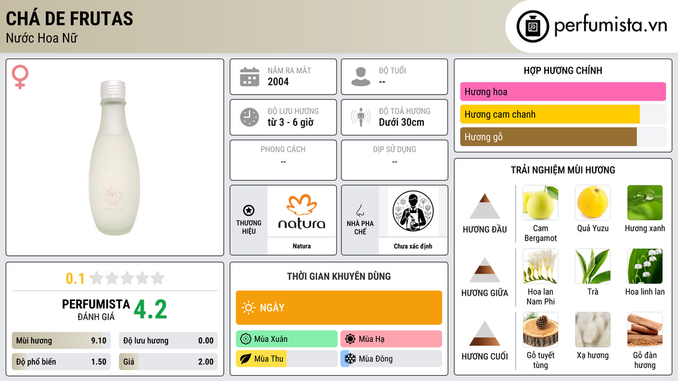
Task: Click the person silhouette icon for Độ tuổi
Action: (361, 77)
